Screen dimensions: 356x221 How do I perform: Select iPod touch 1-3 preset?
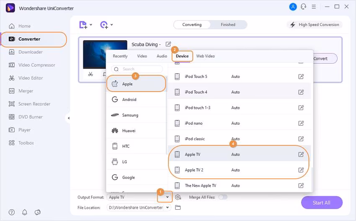pos(239,108)
